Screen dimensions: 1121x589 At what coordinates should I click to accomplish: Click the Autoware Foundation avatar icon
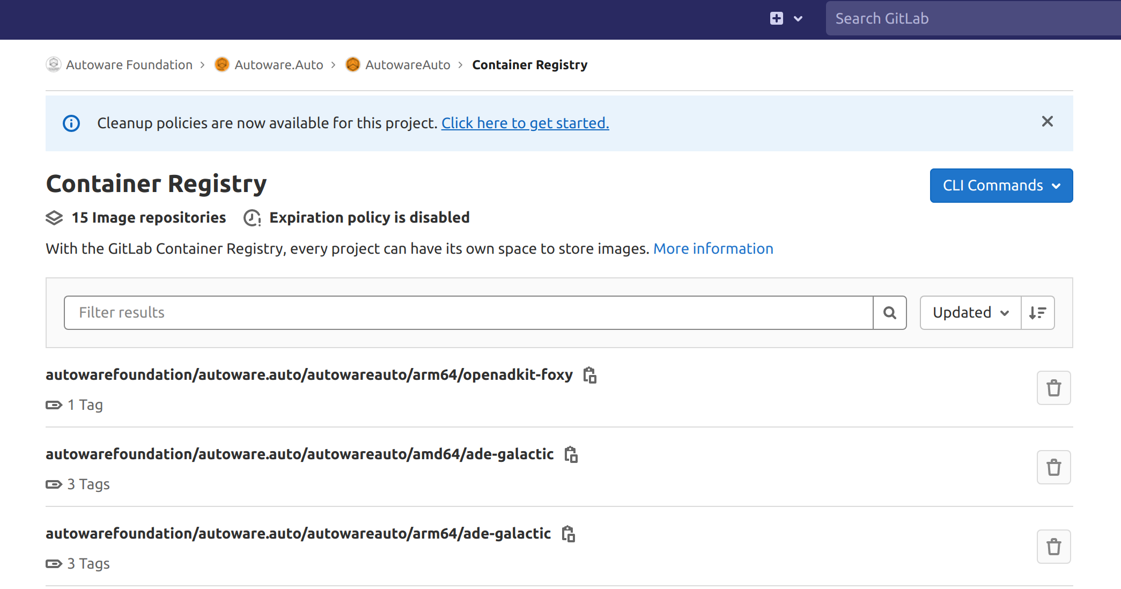click(54, 64)
